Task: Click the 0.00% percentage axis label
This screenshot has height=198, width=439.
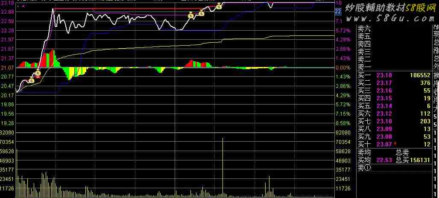Action: 343,67
